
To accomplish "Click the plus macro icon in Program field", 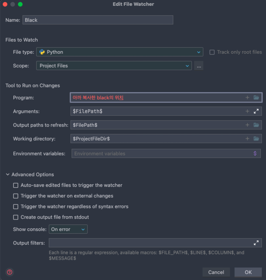I will tap(247, 98).
